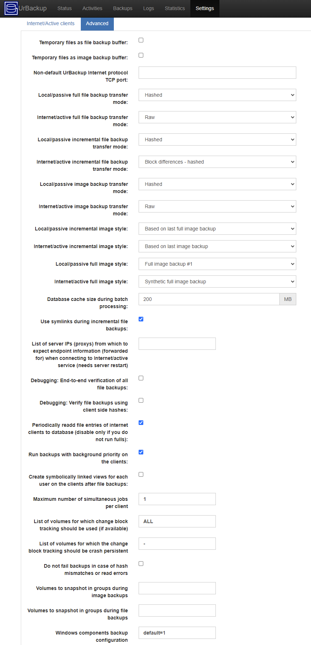Expand the Block differences - hashed dropdown
311x645 pixels.
click(x=217, y=162)
